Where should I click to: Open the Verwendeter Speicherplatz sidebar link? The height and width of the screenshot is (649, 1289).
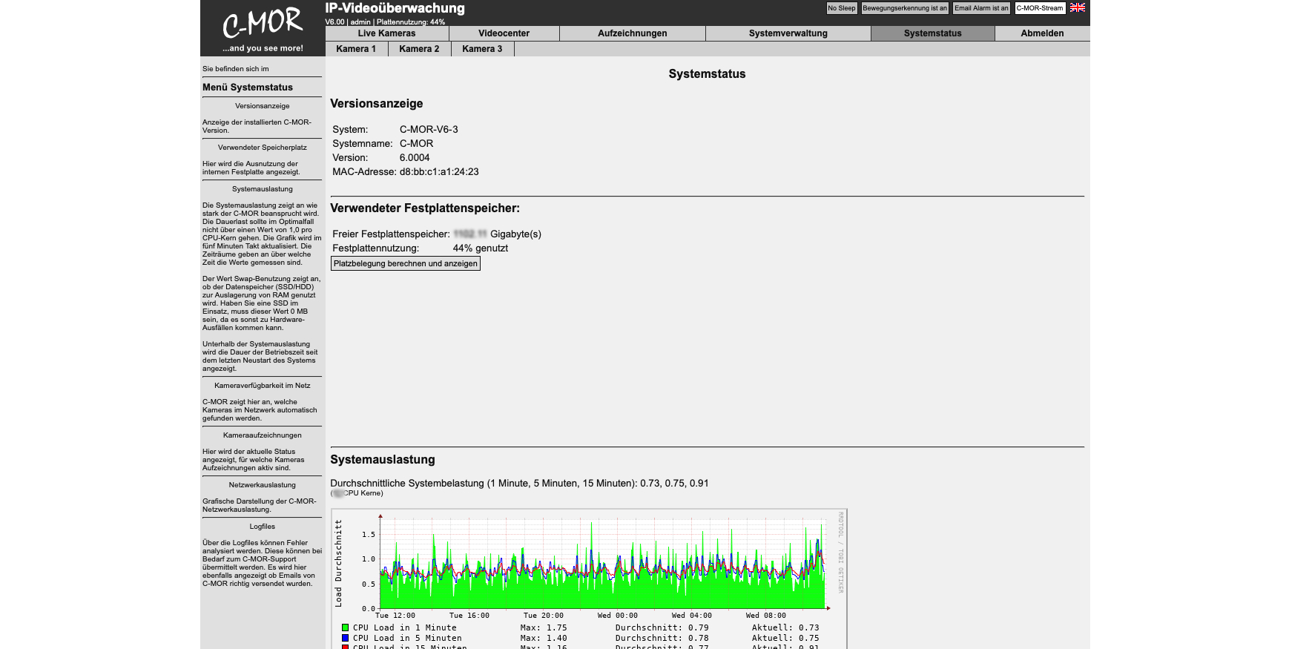262,148
